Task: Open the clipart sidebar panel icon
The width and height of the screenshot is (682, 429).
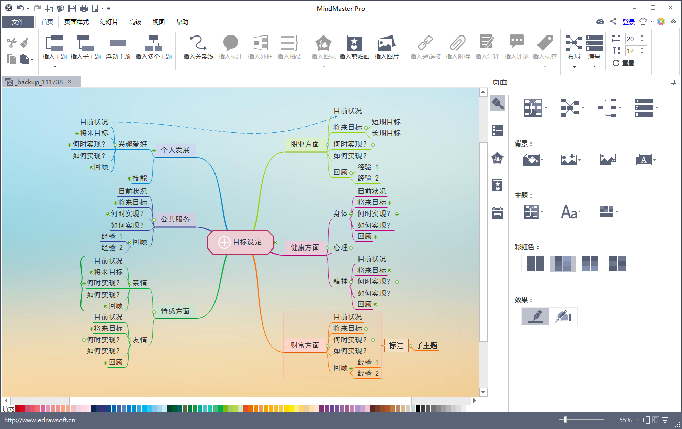Action: click(x=497, y=185)
